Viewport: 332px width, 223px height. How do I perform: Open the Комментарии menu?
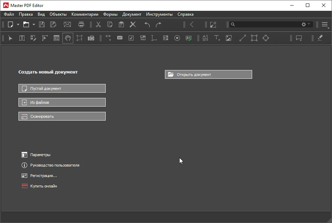85,14
